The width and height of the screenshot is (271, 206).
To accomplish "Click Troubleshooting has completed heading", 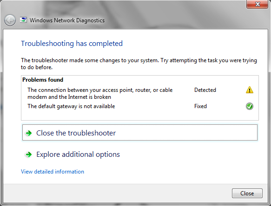I will click(72, 44).
